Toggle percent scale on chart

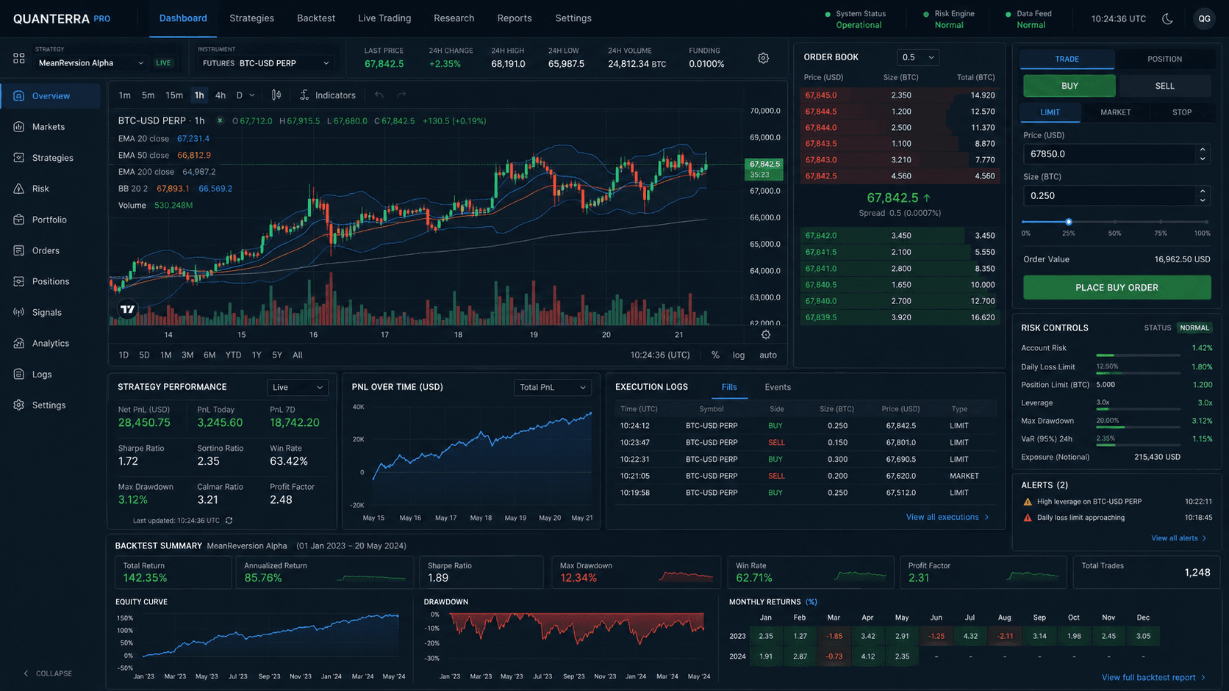pyautogui.click(x=715, y=355)
